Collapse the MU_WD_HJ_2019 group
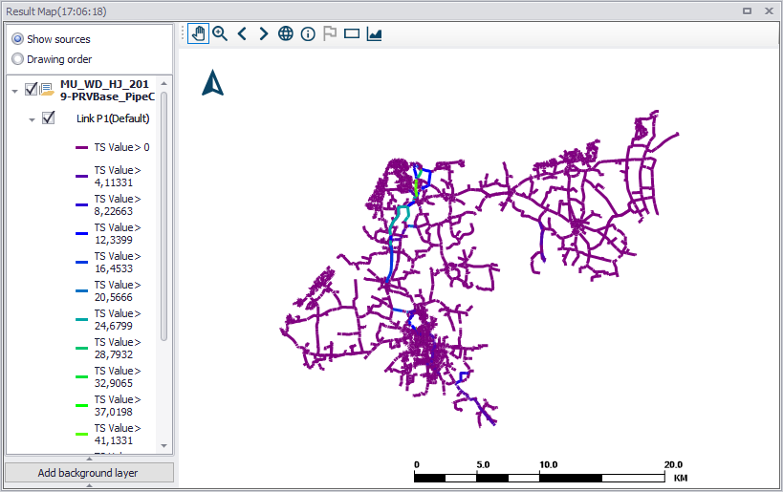Image resolution: width=783 pixels, height=492 pixels. pos(14,91)
